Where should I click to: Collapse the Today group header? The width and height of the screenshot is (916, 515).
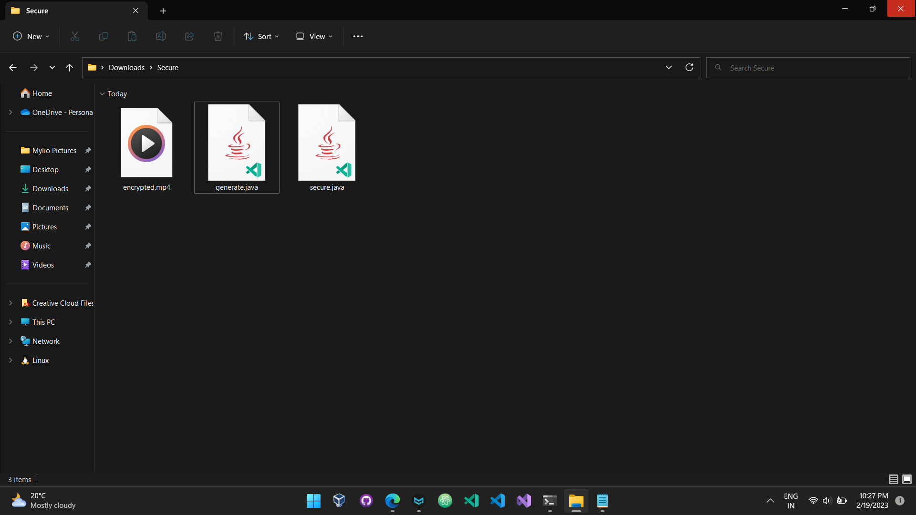[x=102, y=94]
